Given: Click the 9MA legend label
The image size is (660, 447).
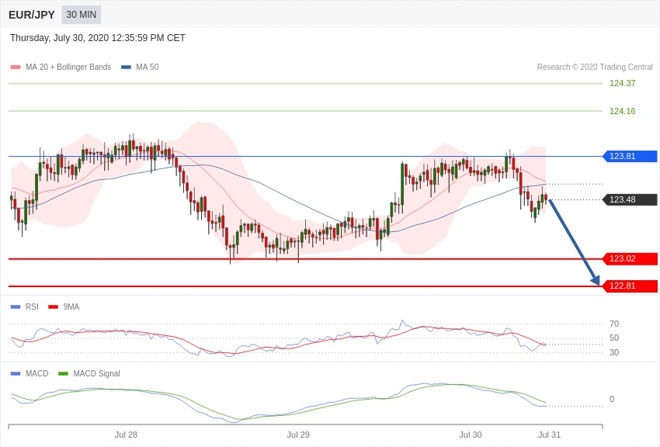Looking at the screenshot, I should pos(71,307).
